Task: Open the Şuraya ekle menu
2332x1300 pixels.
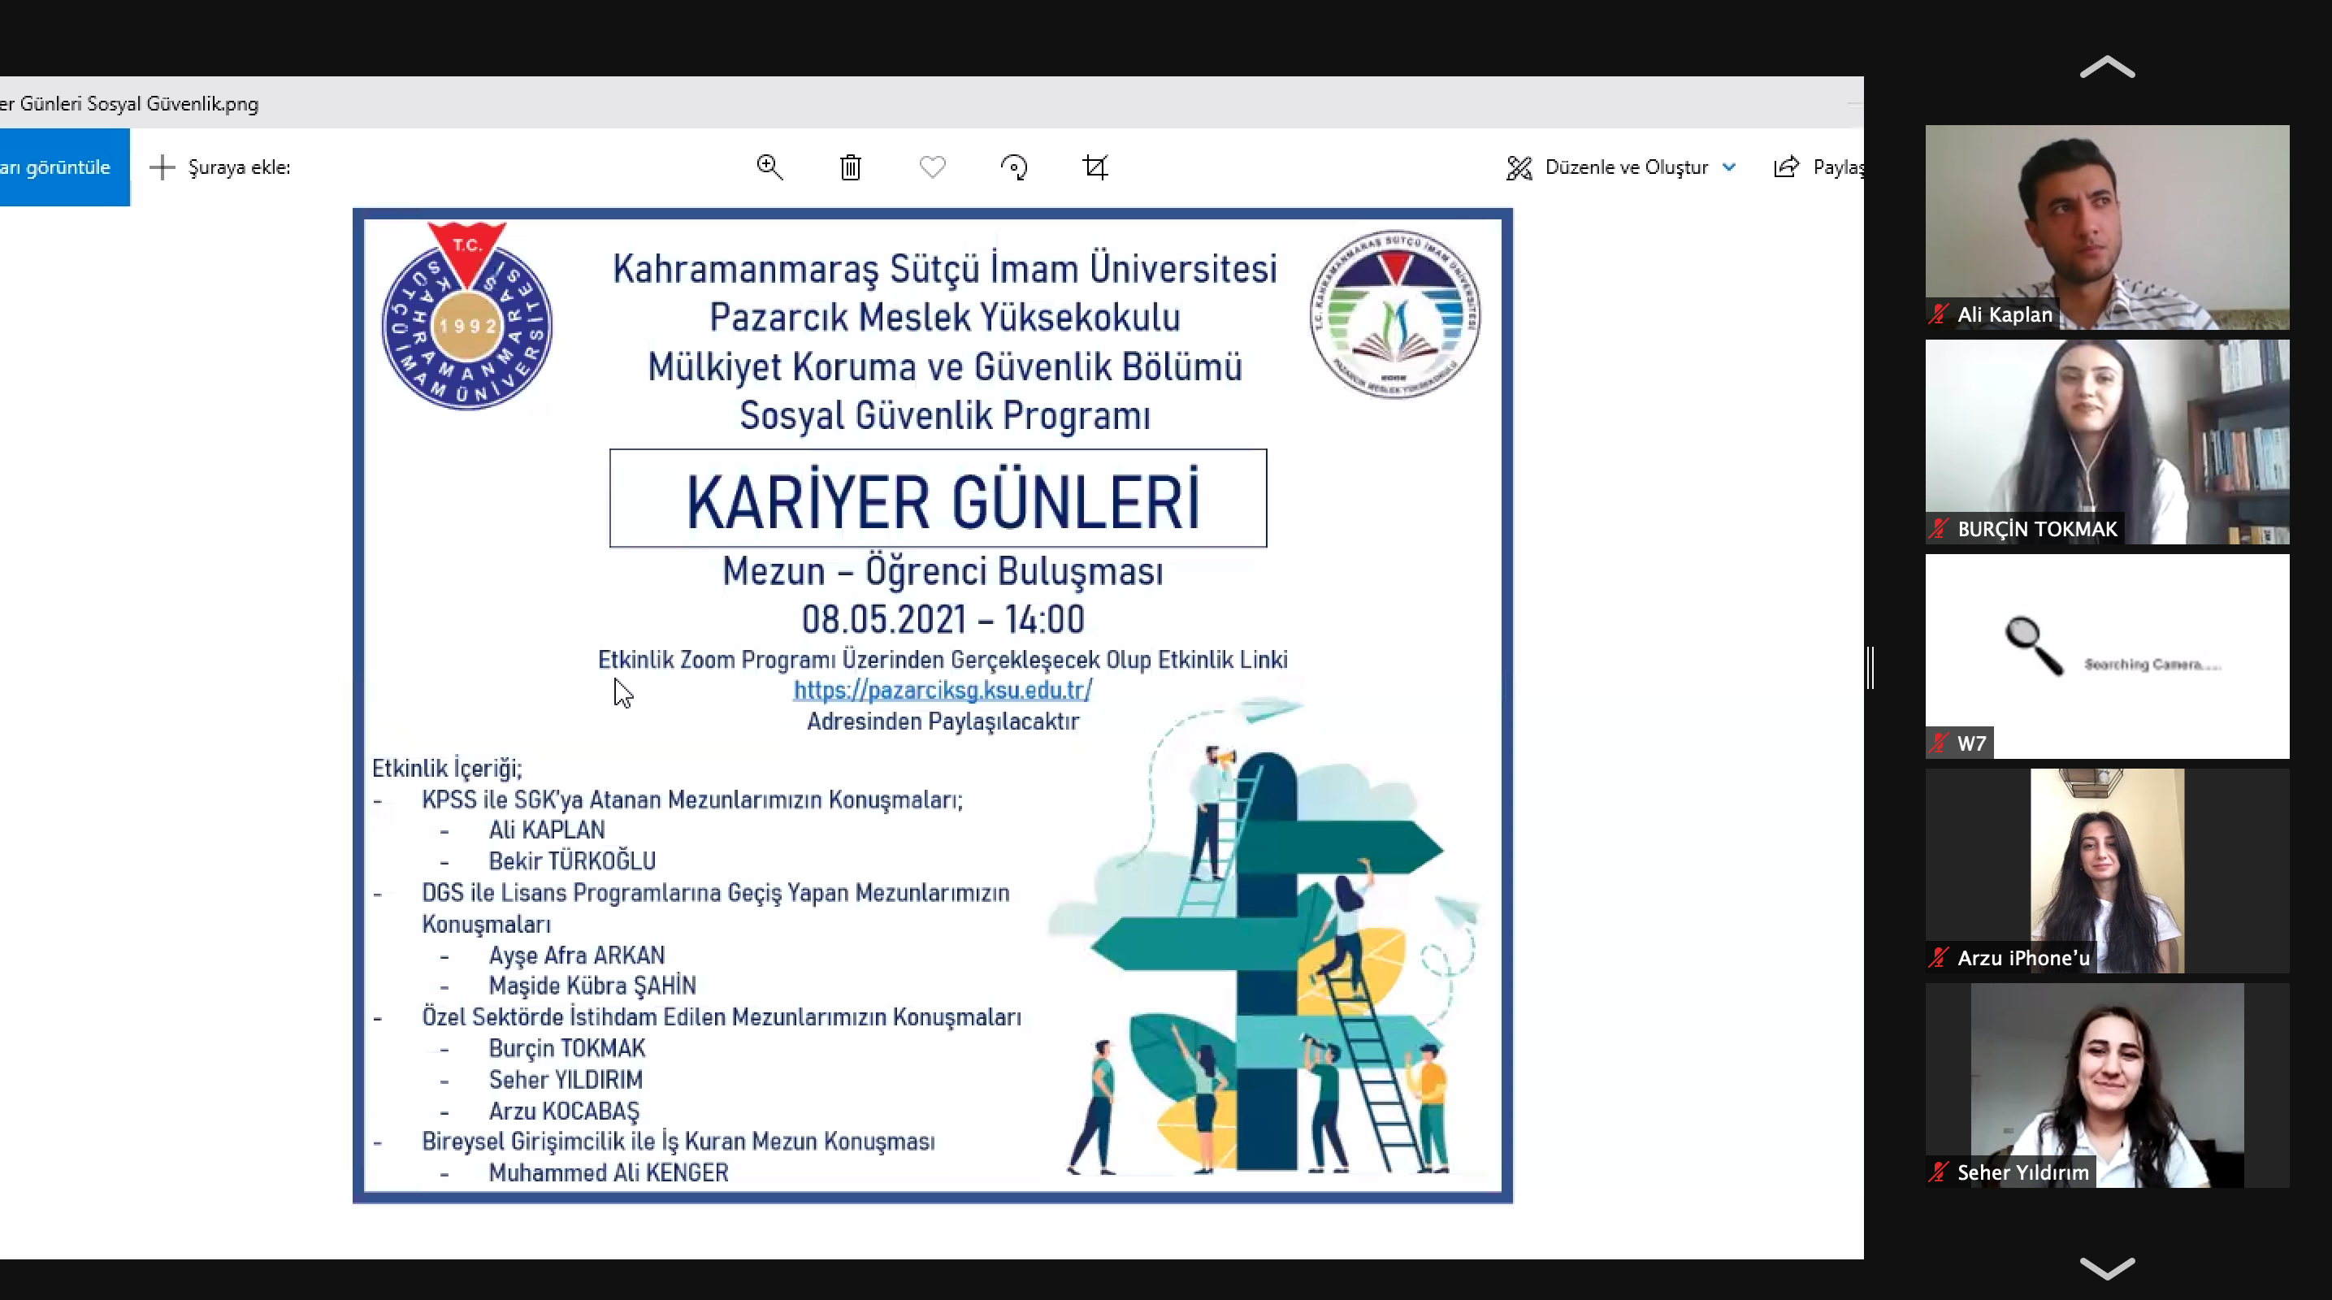Action: point(238,167)
